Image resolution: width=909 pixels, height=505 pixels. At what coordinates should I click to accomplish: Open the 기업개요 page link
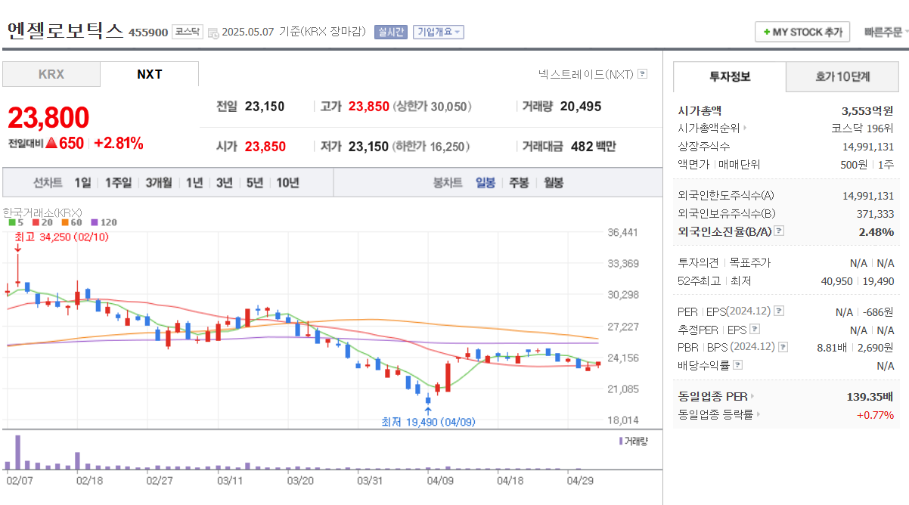click(438, 32)
